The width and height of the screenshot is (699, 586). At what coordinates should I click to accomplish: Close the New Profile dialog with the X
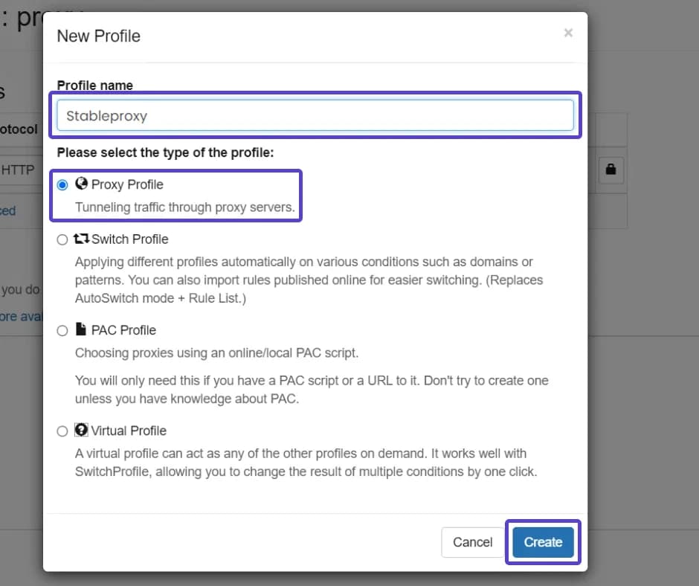click(x=568, y=33)
